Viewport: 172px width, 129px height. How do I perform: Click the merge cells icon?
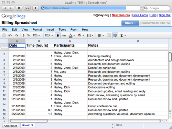tap(109, 35)
